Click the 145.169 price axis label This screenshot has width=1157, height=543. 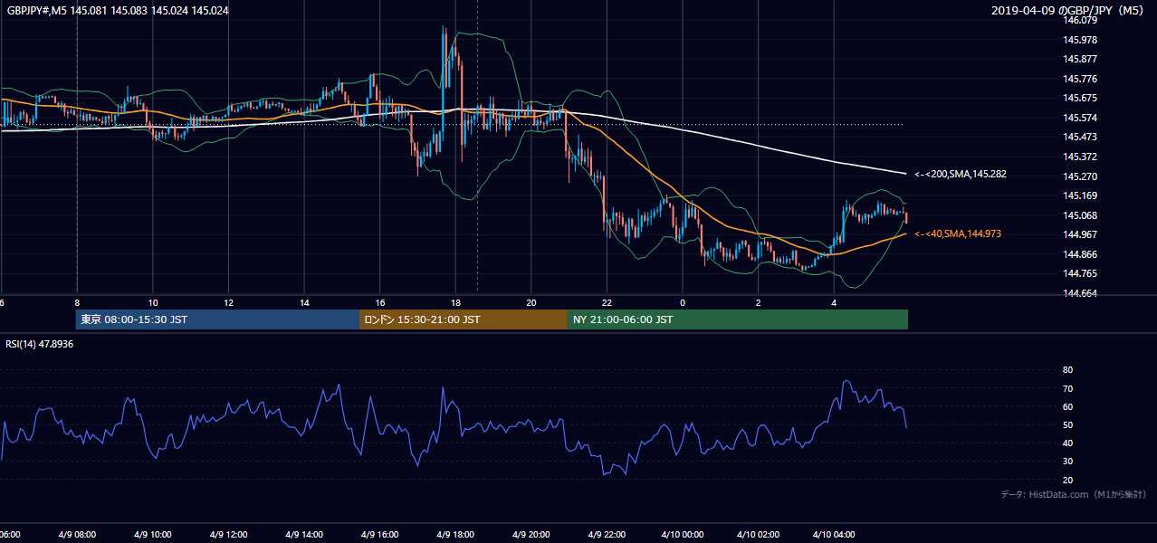tap(1081, 195)
